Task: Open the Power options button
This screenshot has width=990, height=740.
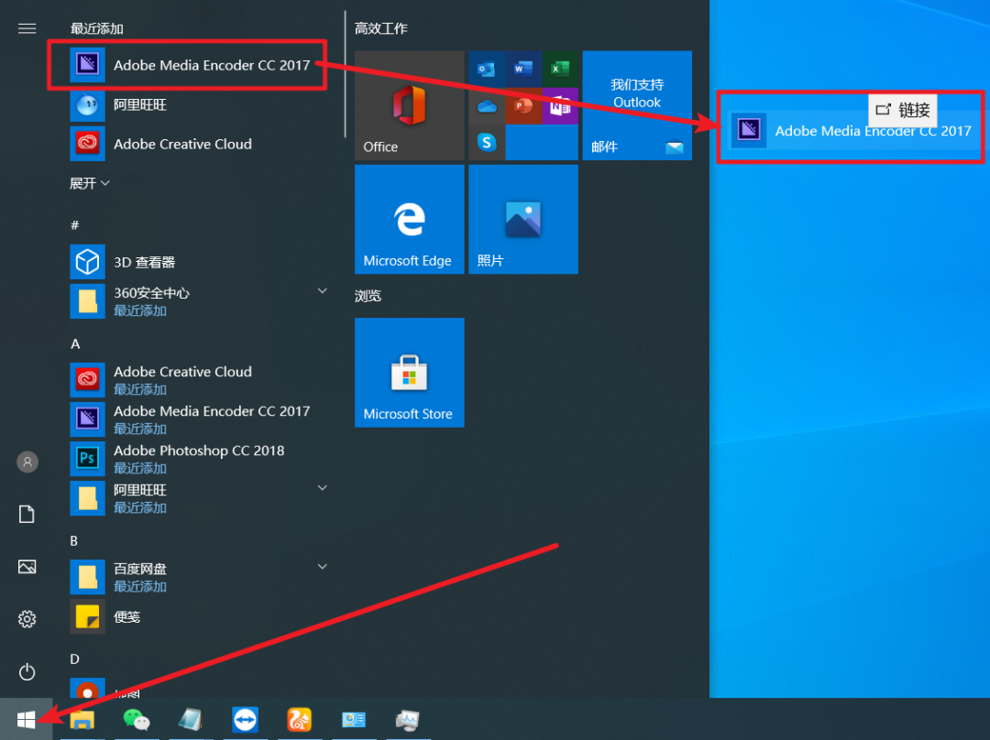Action: (x=27, y=671)
